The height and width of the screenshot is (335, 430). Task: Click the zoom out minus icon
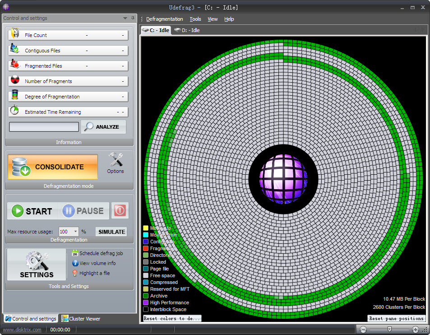[363, 330]
